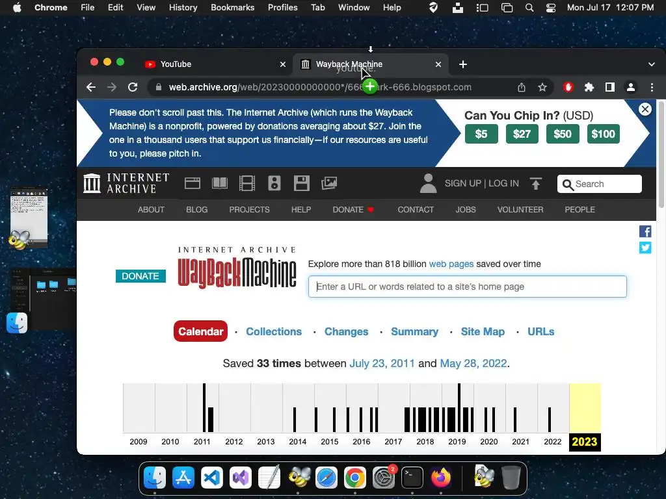Select the 2011 column in the timeline
Image resolution: width=666 pixels, height=499 pixels.
tap(202, 416)
